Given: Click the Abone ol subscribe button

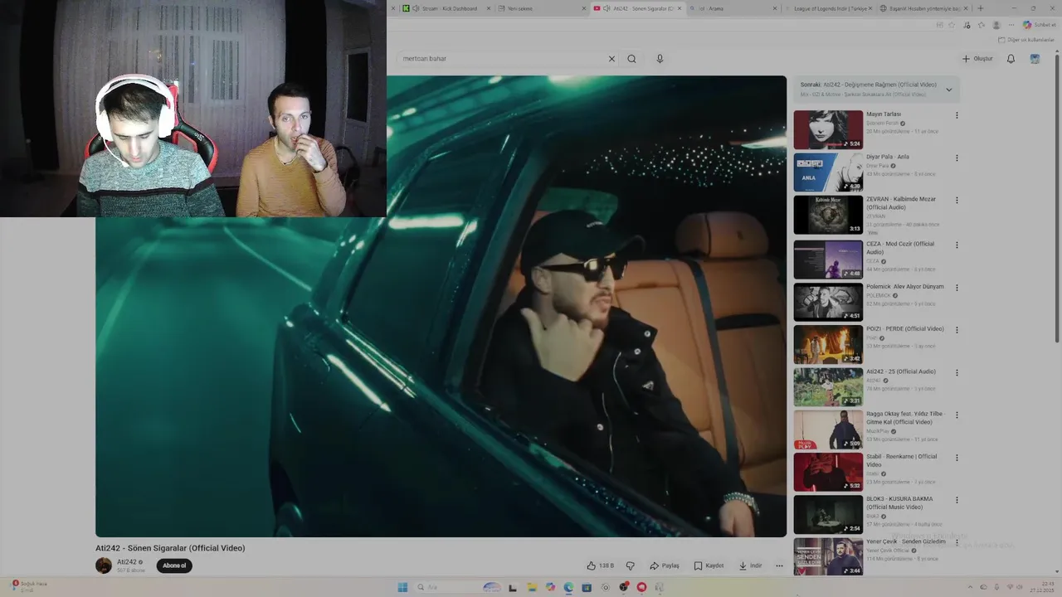Looking at the screenshot, I should coord(174,565).
